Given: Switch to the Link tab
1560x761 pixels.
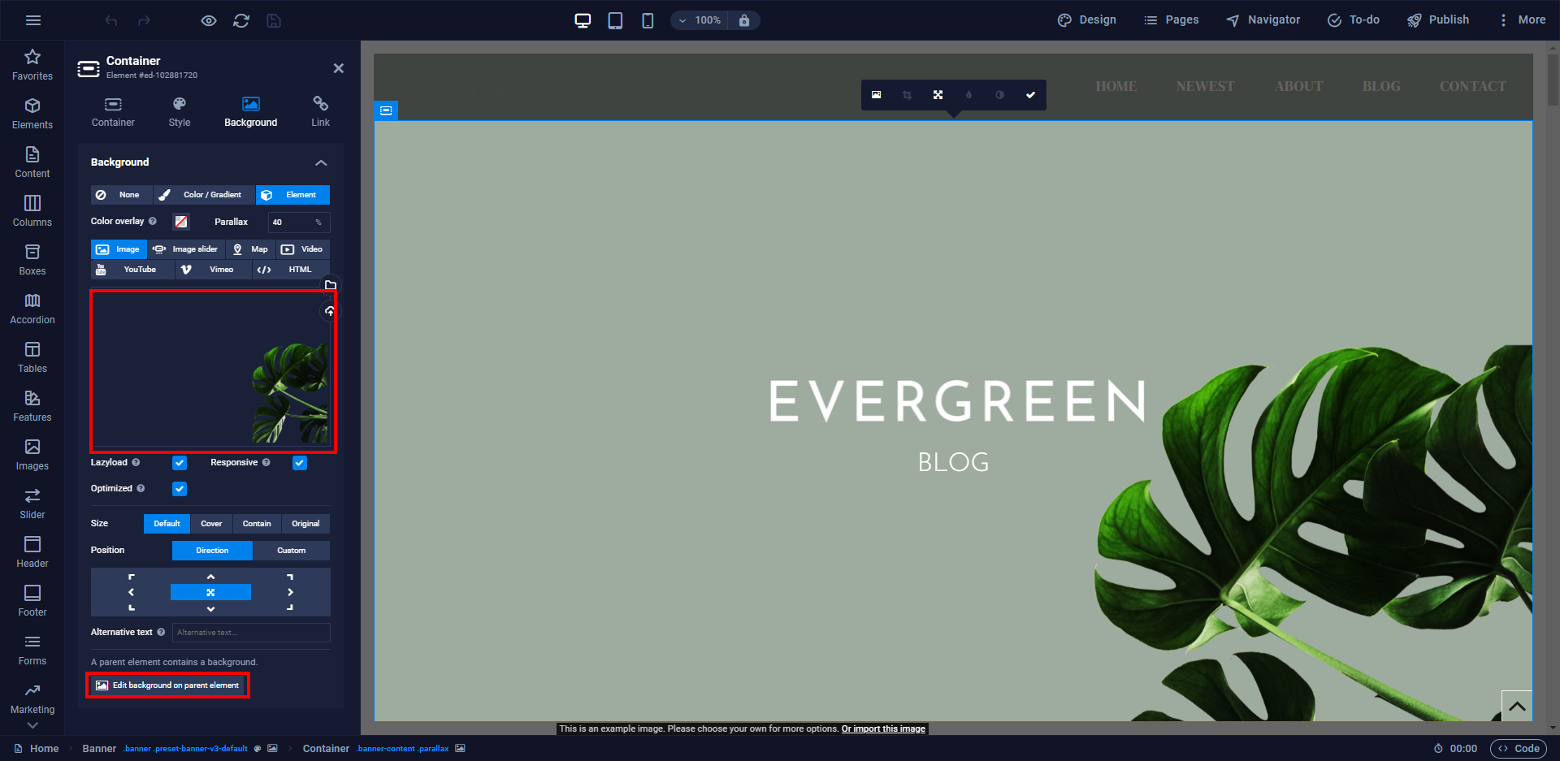Looking at the screenshot, I should click(321, 112).
